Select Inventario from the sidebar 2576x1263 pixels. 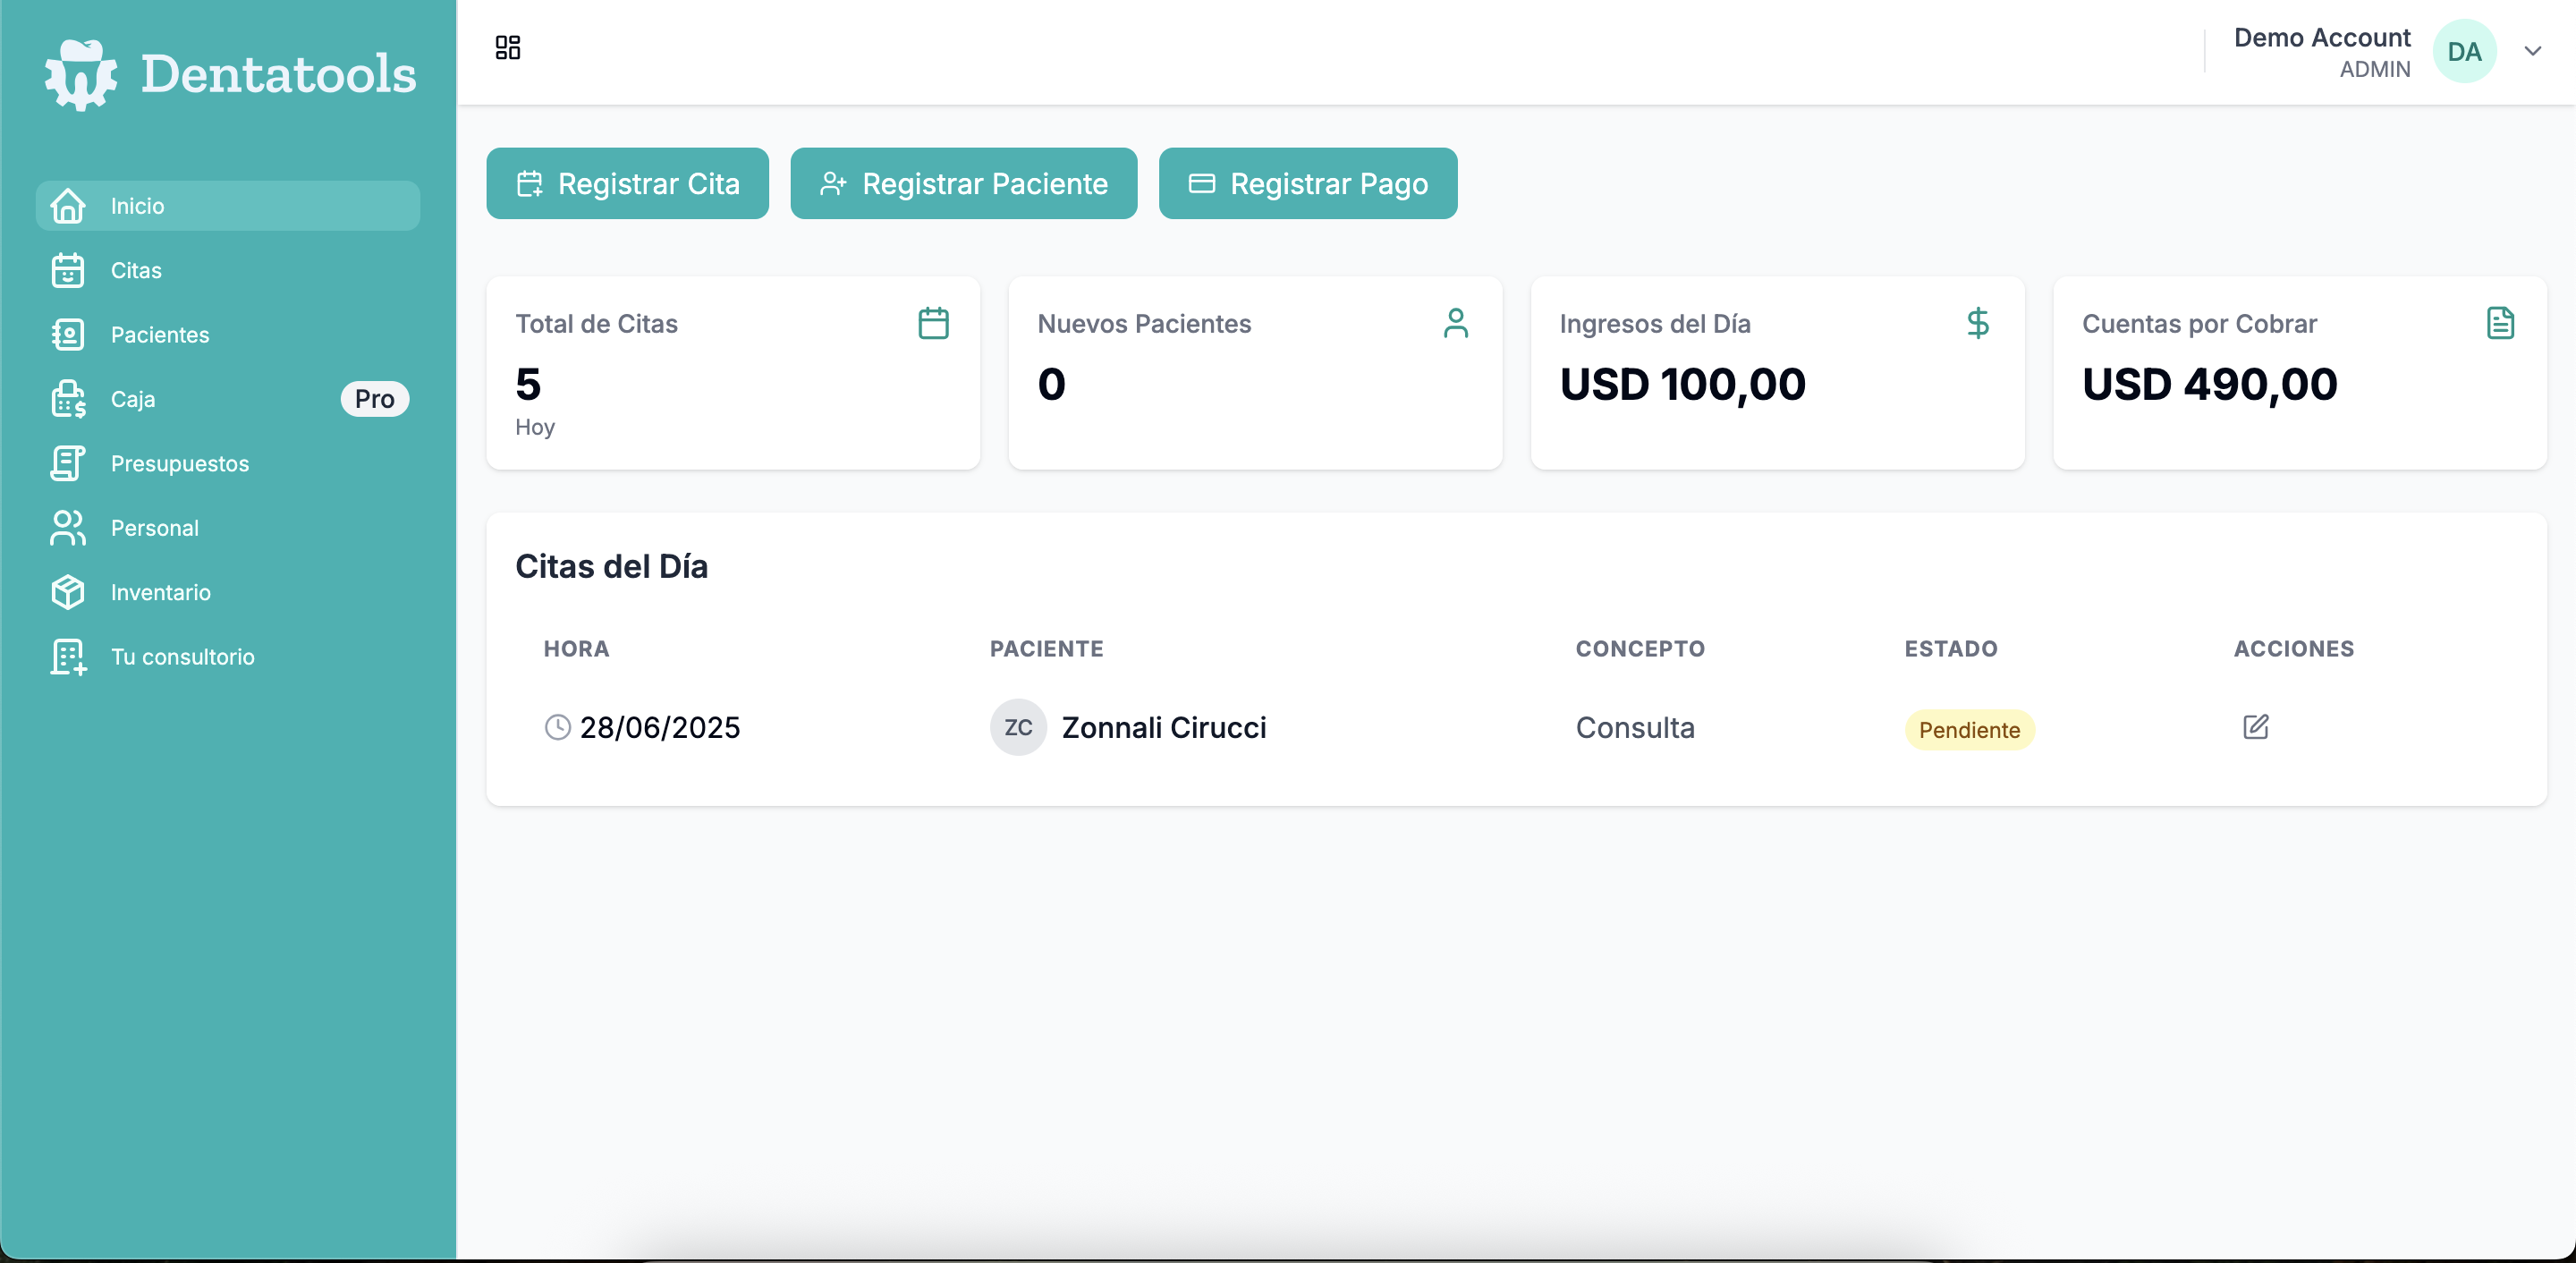click(x=160, y=592)
